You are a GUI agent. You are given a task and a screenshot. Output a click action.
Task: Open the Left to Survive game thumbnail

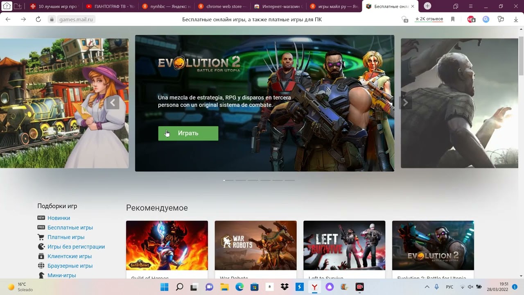[x=344, y=245]
